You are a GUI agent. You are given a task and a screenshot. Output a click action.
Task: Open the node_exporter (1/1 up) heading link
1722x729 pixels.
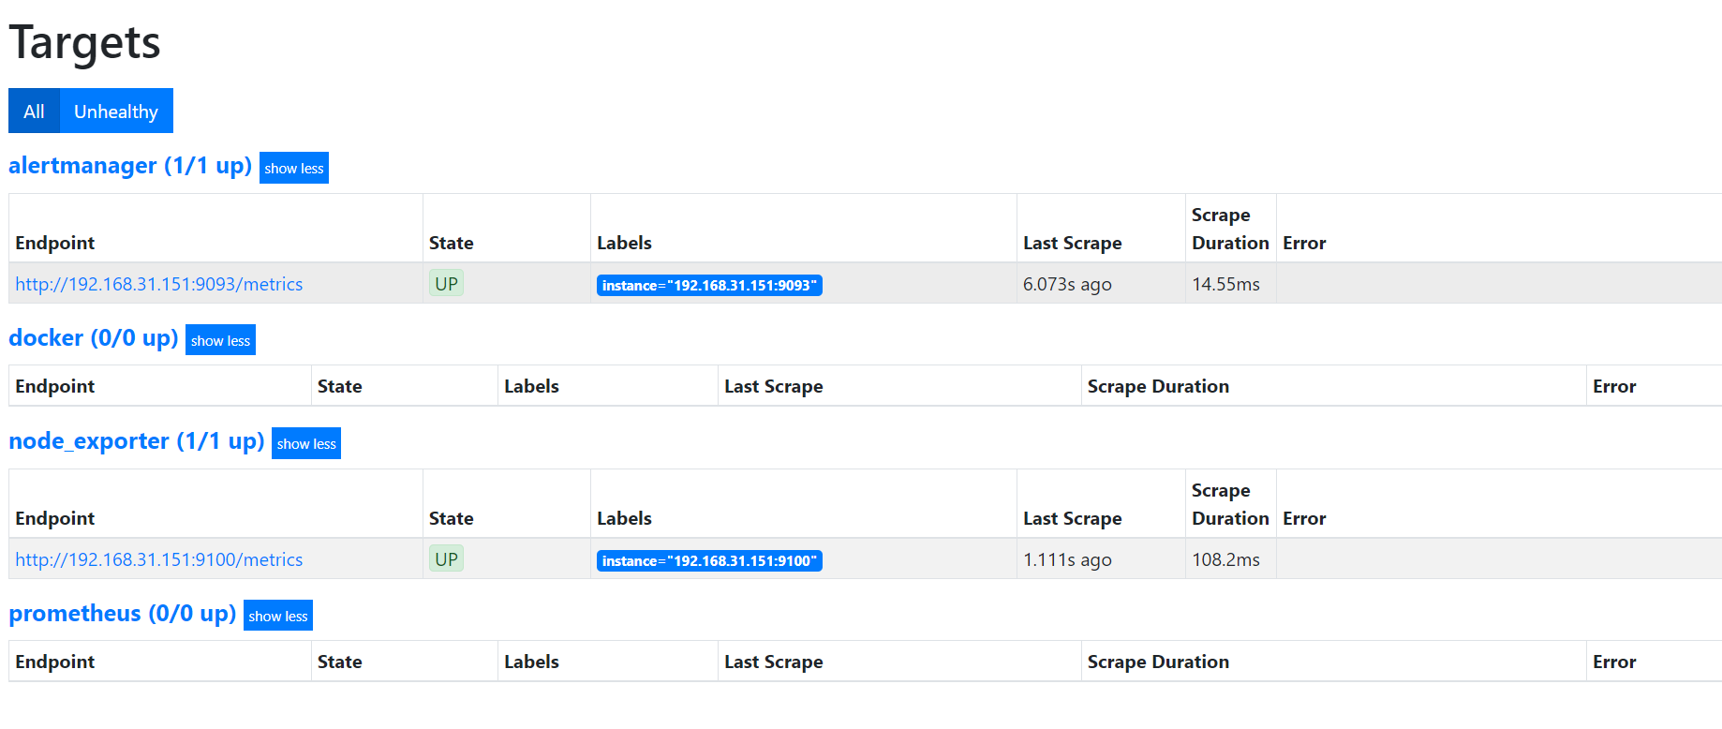137,441
